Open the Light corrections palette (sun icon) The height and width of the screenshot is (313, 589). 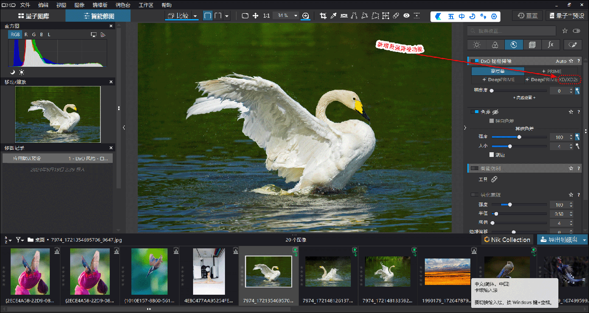point(477,45)
